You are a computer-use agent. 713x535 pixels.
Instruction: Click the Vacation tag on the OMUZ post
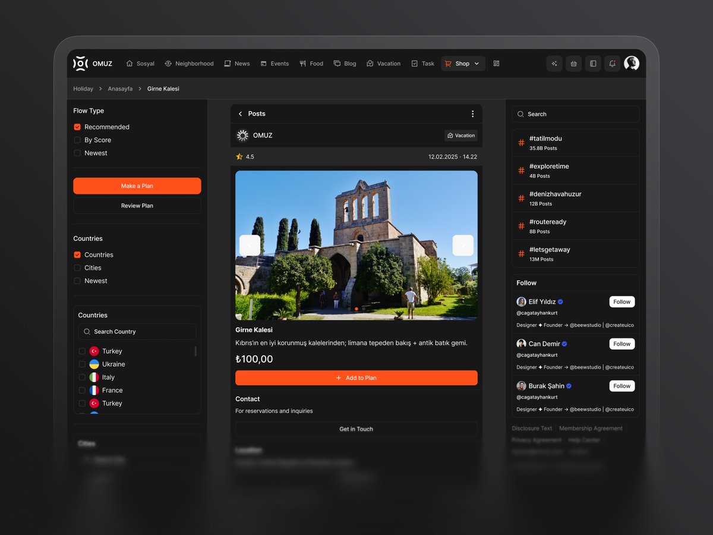(461, 136)
